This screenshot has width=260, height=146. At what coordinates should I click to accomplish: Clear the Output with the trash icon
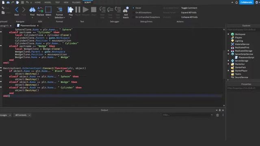point(217,115)
